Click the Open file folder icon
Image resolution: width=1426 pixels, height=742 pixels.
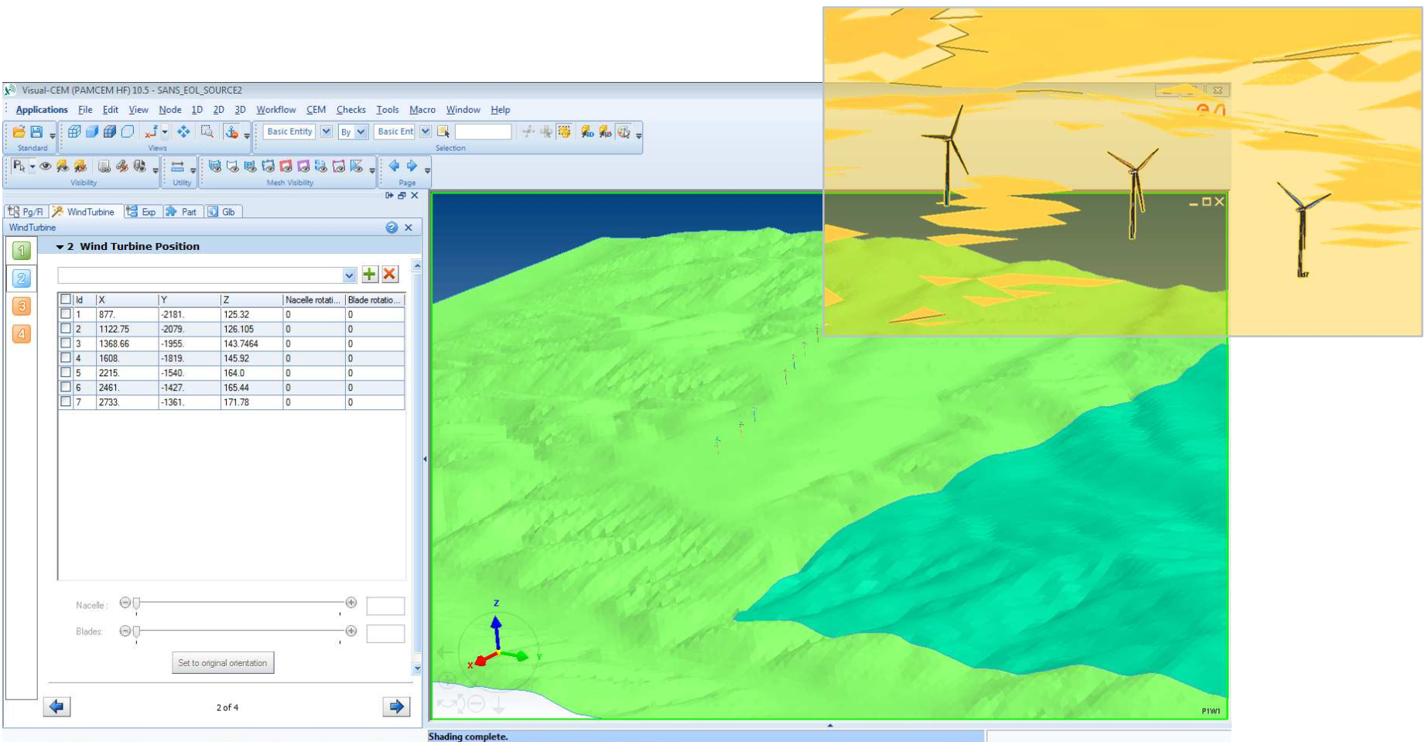point(19,132)
